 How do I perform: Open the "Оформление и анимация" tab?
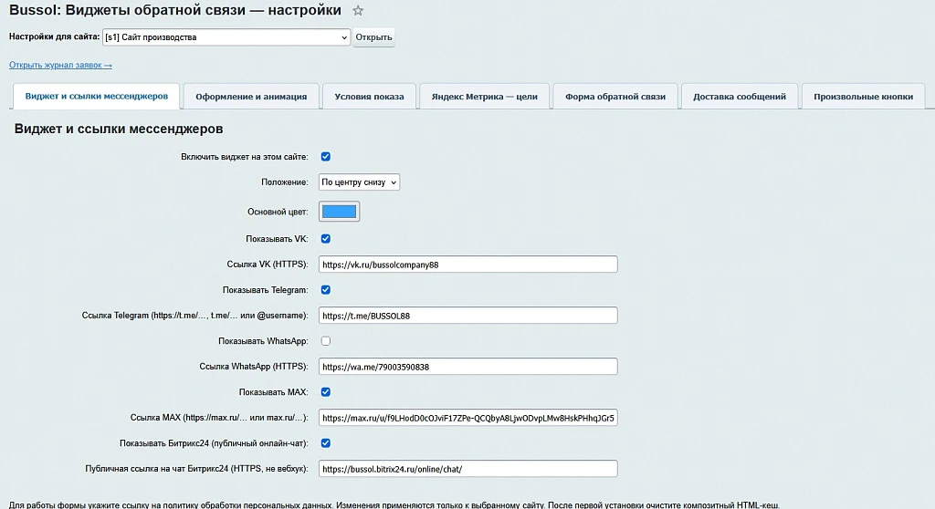point(251,97)
